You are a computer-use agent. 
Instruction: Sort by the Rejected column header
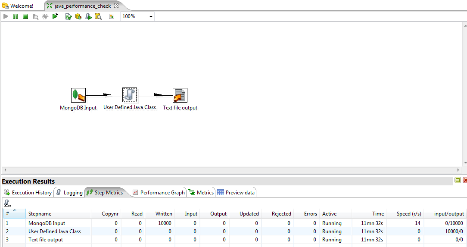point(277,214)
